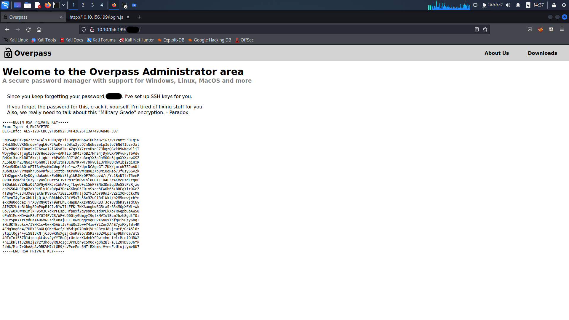
Task: Open the Kali Forums bookmark
Action: (101, 40)
